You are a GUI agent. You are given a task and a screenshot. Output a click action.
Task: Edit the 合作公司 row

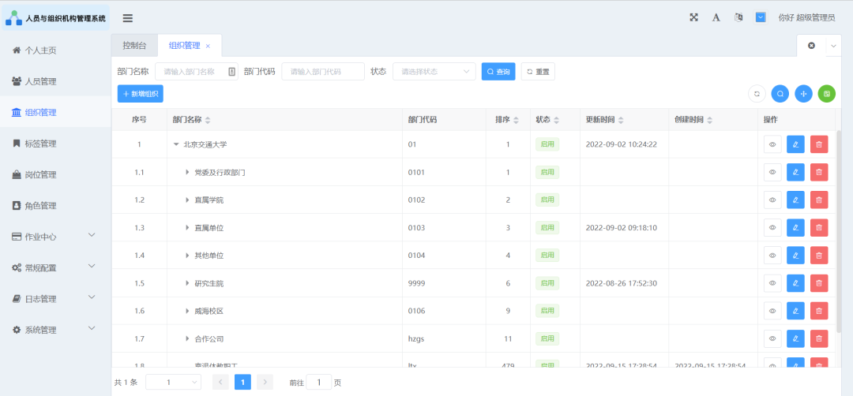[x=795, y=338]
